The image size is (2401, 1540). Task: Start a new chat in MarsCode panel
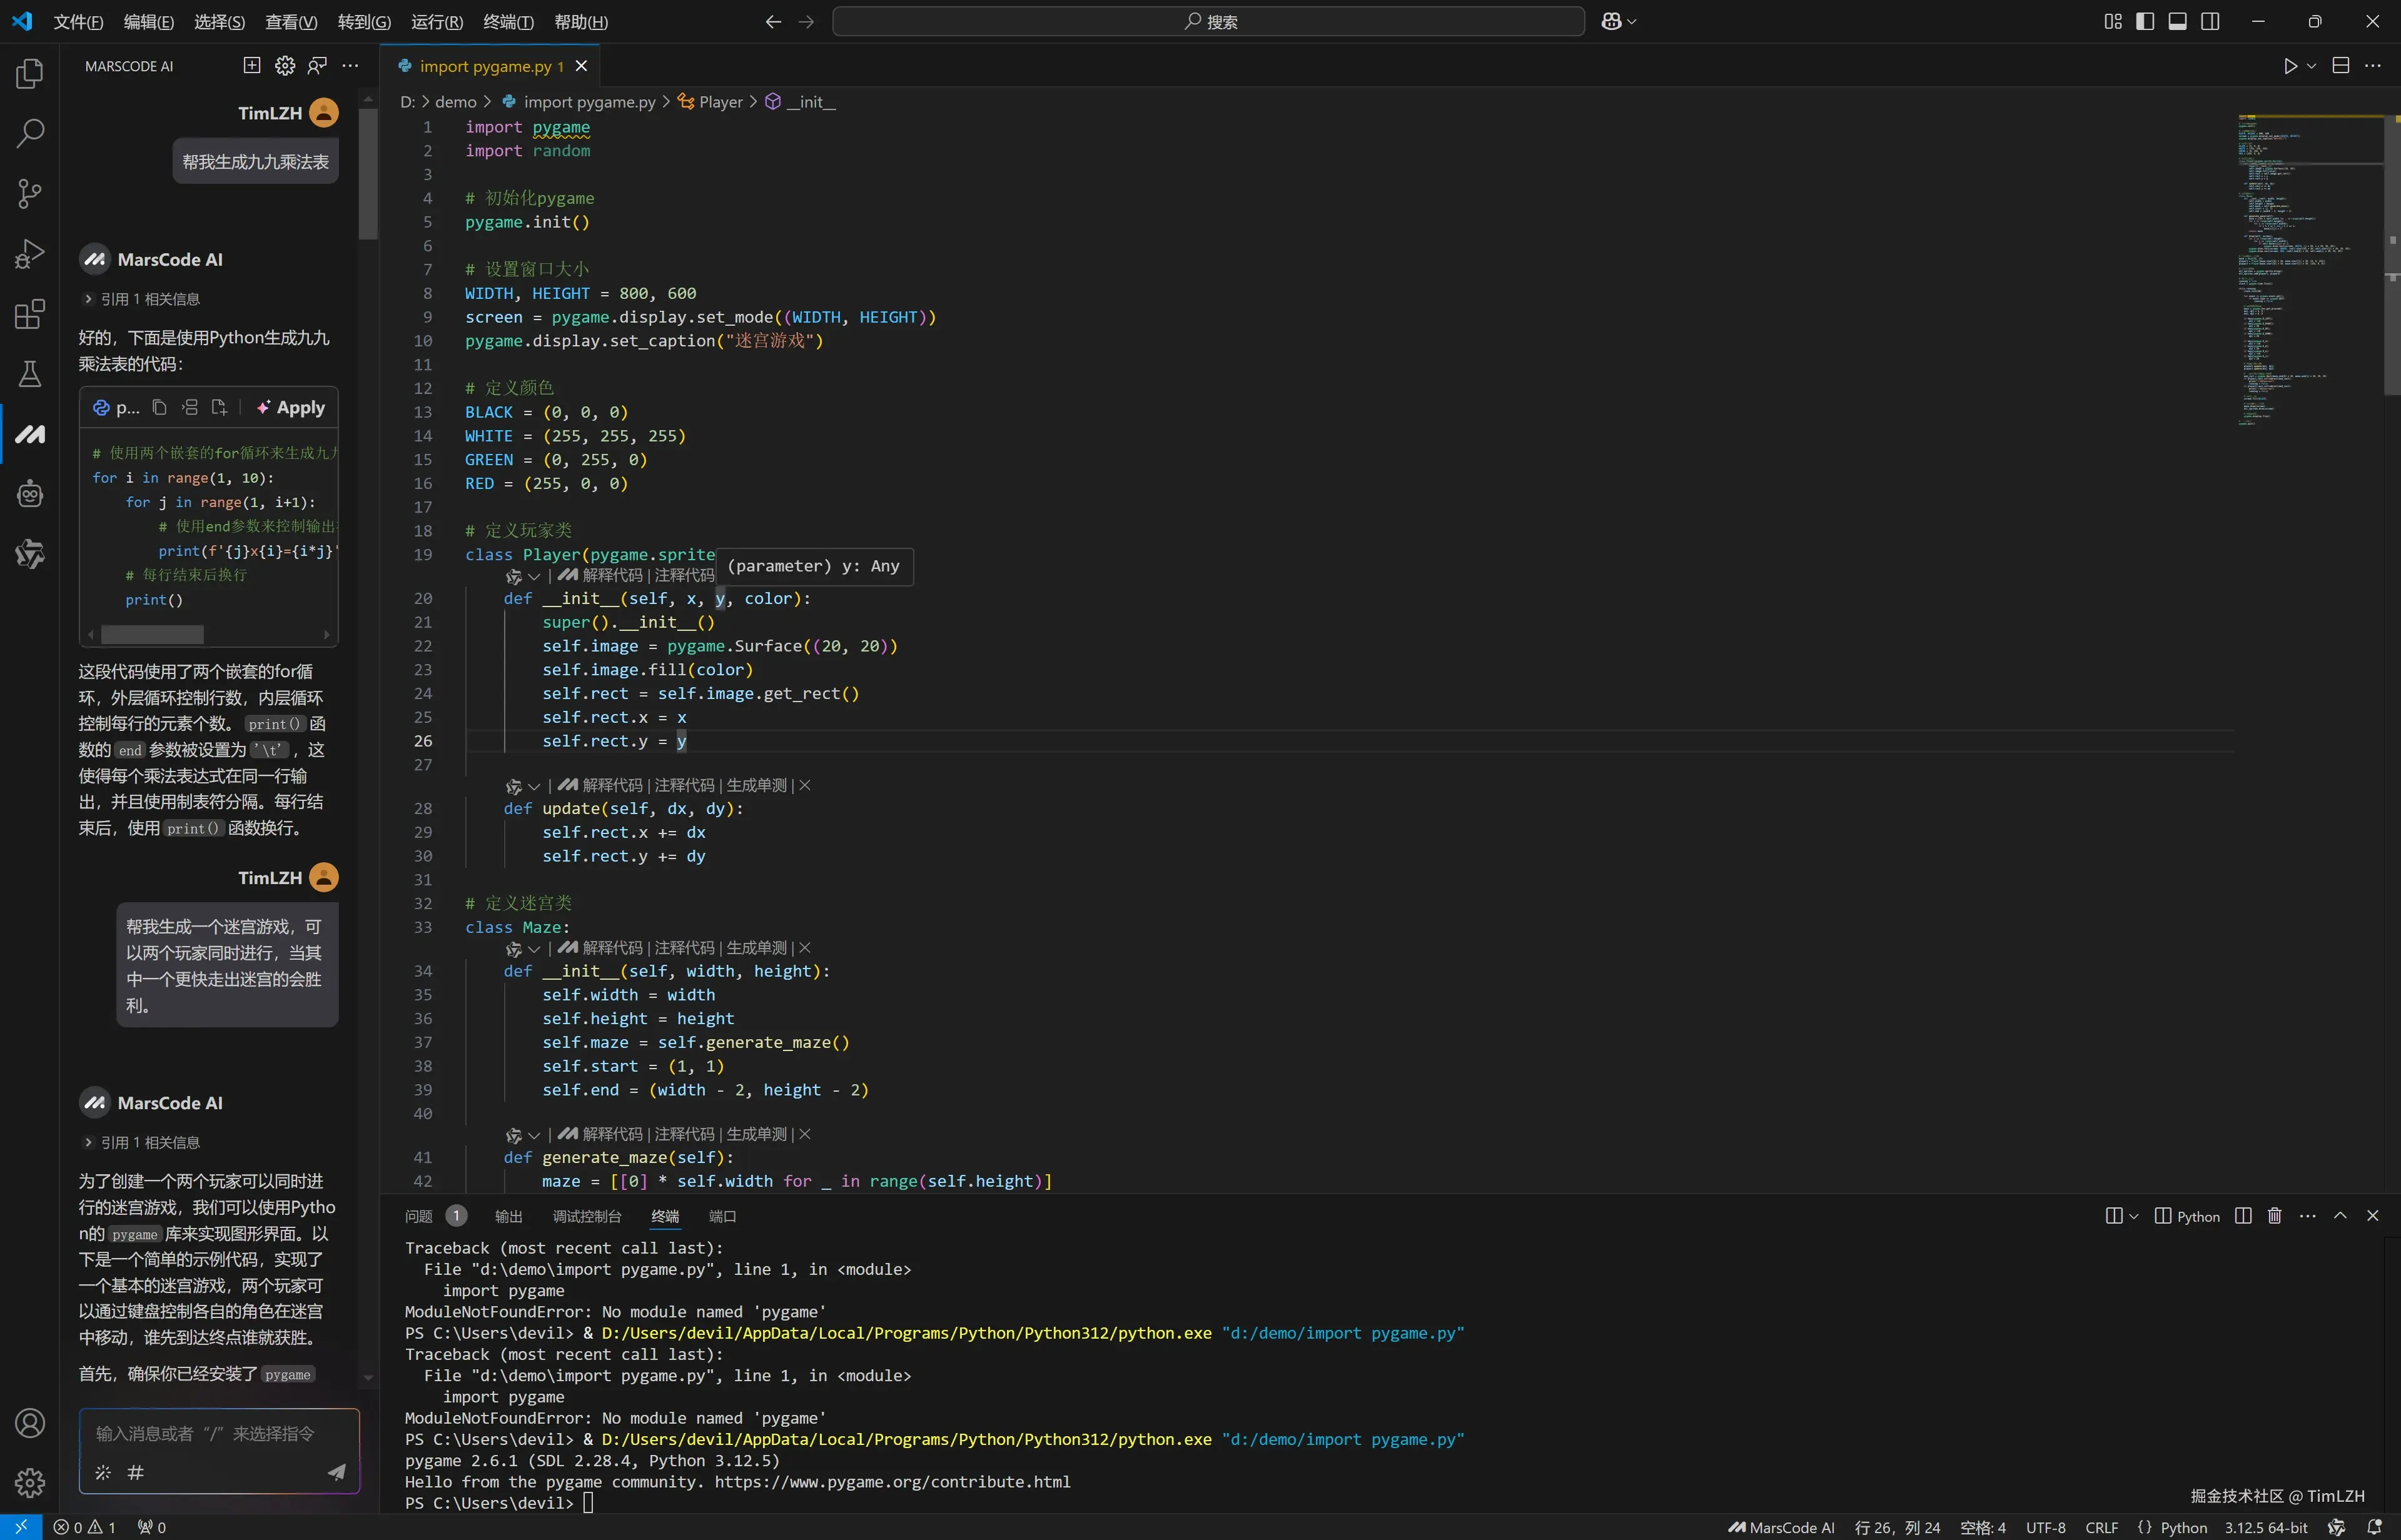252,66
